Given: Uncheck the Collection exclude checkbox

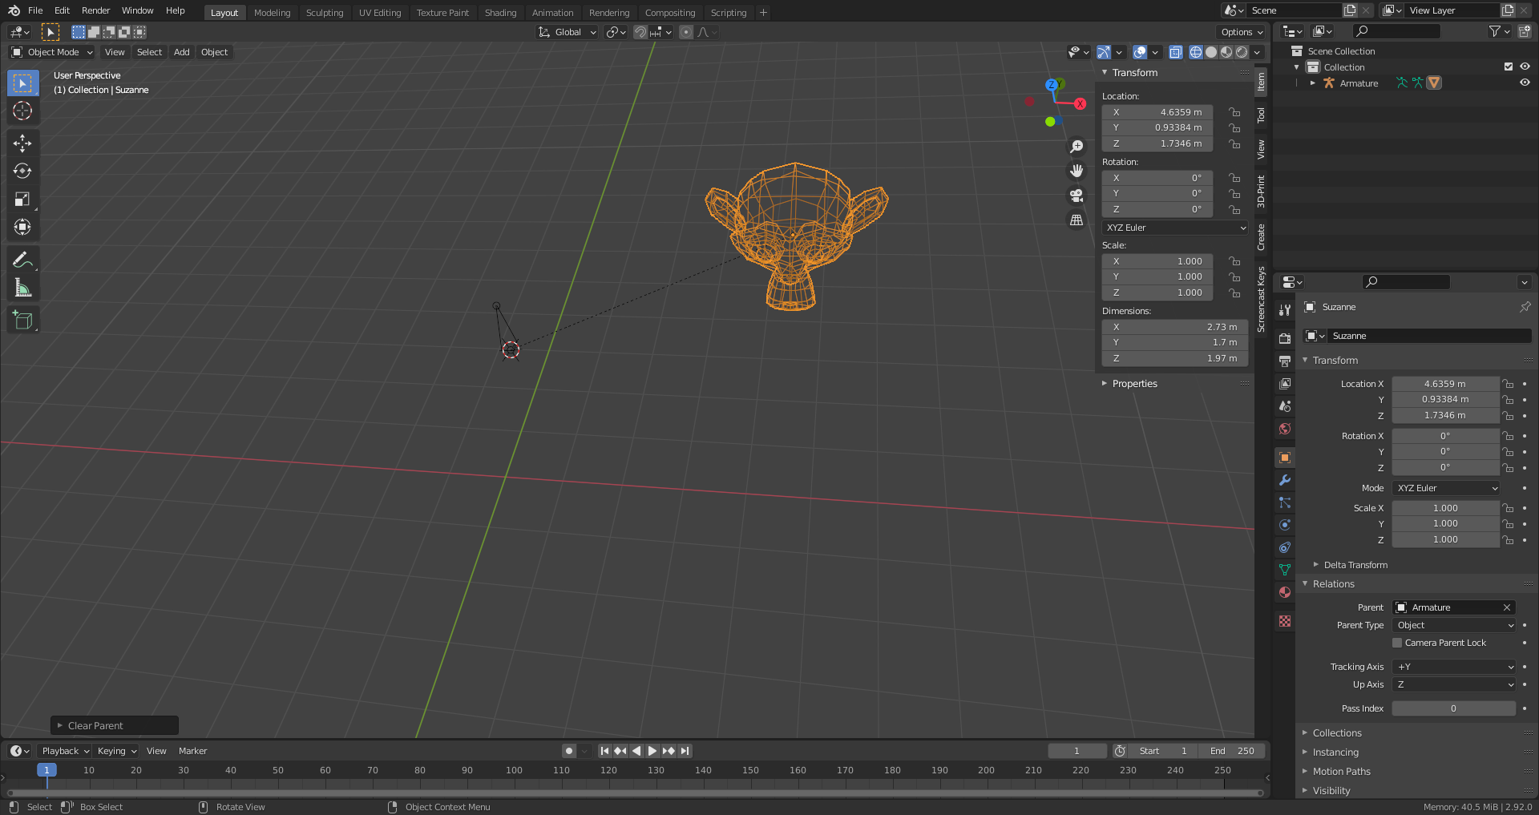Looking at the screenshot, I should [1509, 67].
